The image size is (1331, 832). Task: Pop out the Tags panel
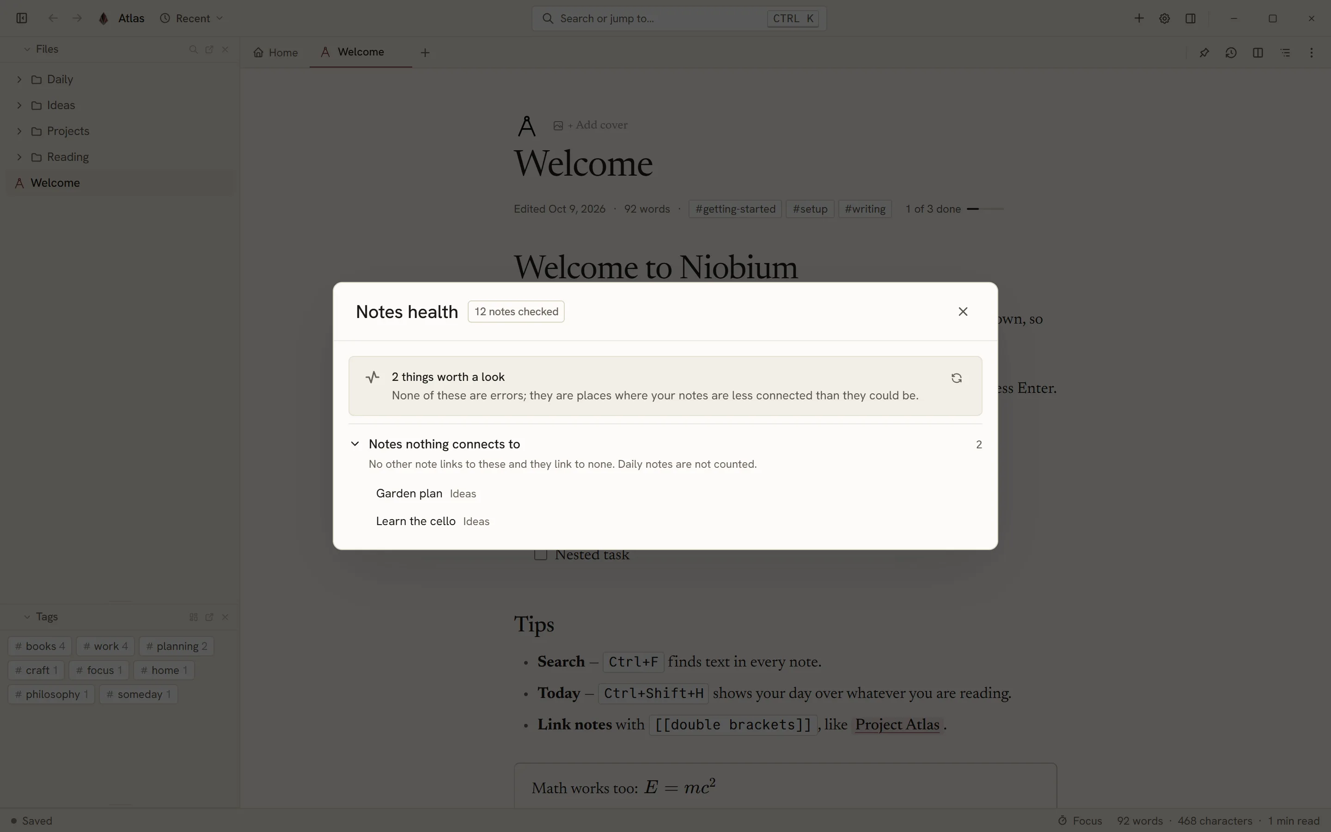[209, 617]
